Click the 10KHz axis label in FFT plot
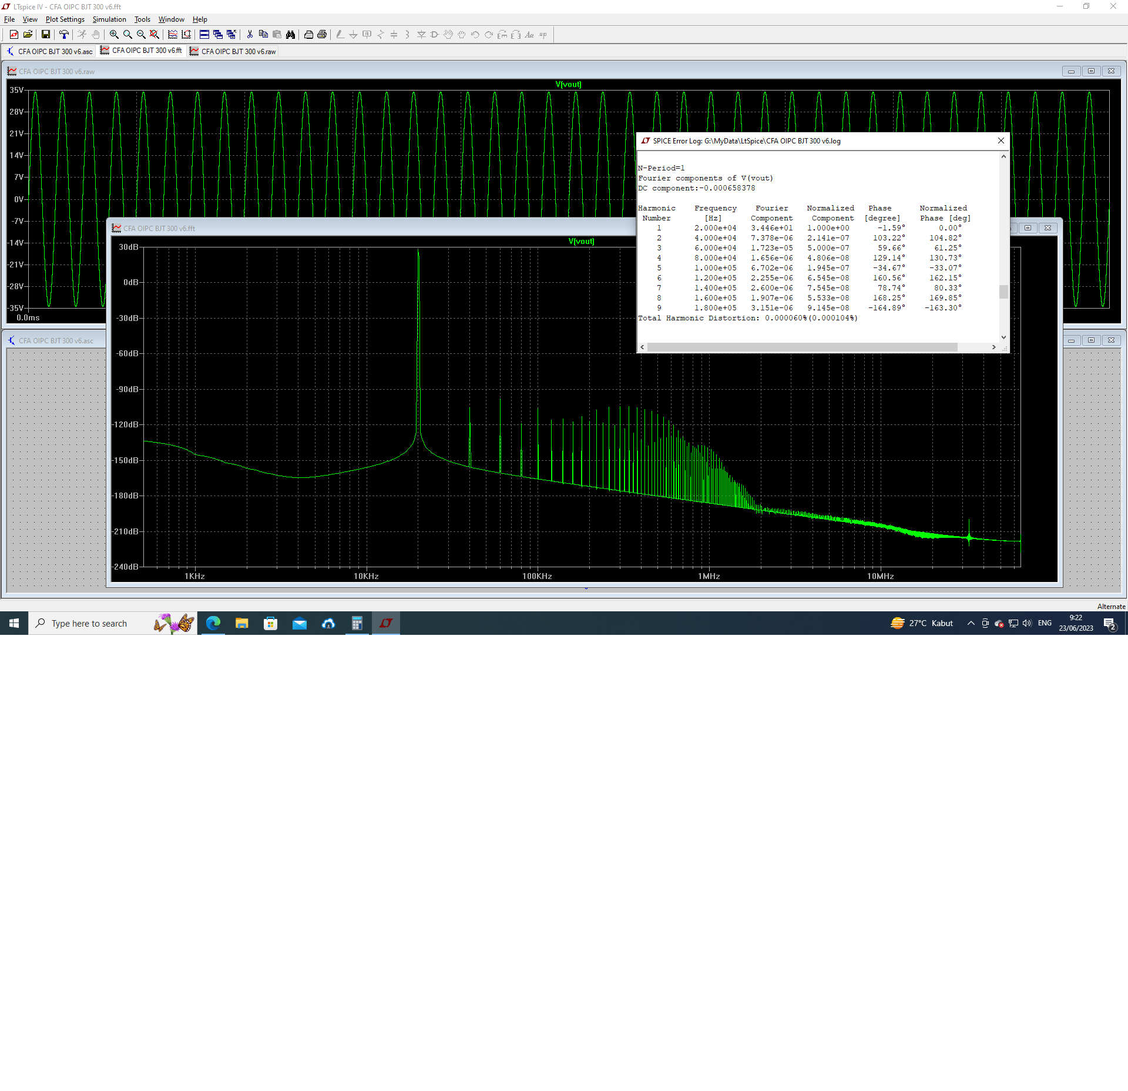 [x=366, y=576]
